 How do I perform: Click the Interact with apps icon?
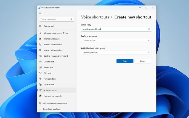tap(40, 39)
